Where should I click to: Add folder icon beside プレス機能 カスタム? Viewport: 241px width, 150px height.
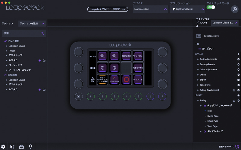click(44, 61)
